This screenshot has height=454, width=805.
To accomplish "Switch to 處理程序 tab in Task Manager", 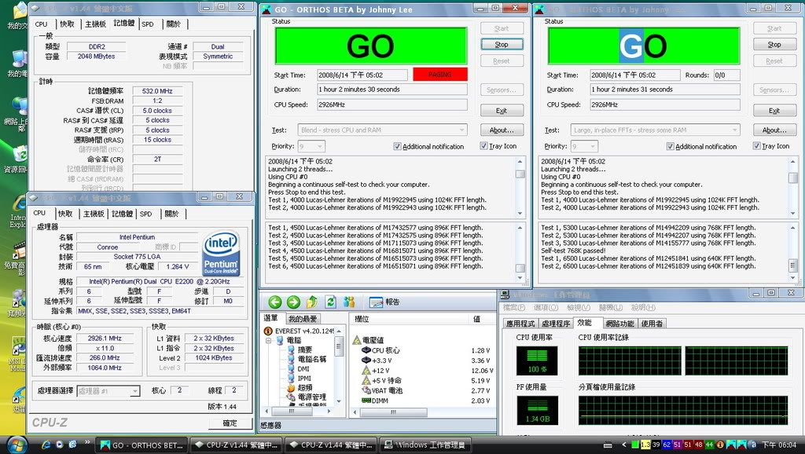I will 556,323.
